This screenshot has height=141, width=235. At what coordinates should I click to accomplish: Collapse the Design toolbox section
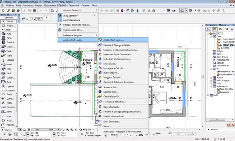click(x=3, y=30)
